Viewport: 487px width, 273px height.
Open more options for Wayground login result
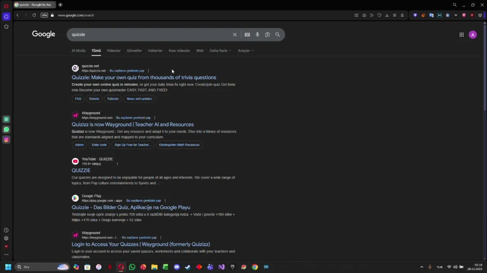coord(161,238)
